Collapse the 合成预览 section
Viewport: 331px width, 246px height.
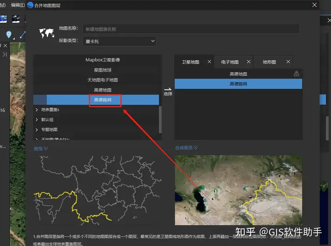pos(186,148)
